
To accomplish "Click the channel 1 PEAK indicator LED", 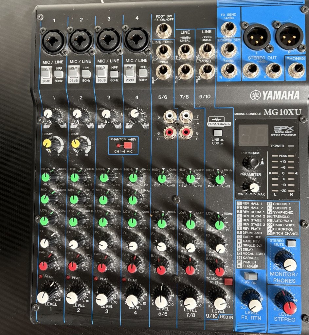I will (41, 276).
